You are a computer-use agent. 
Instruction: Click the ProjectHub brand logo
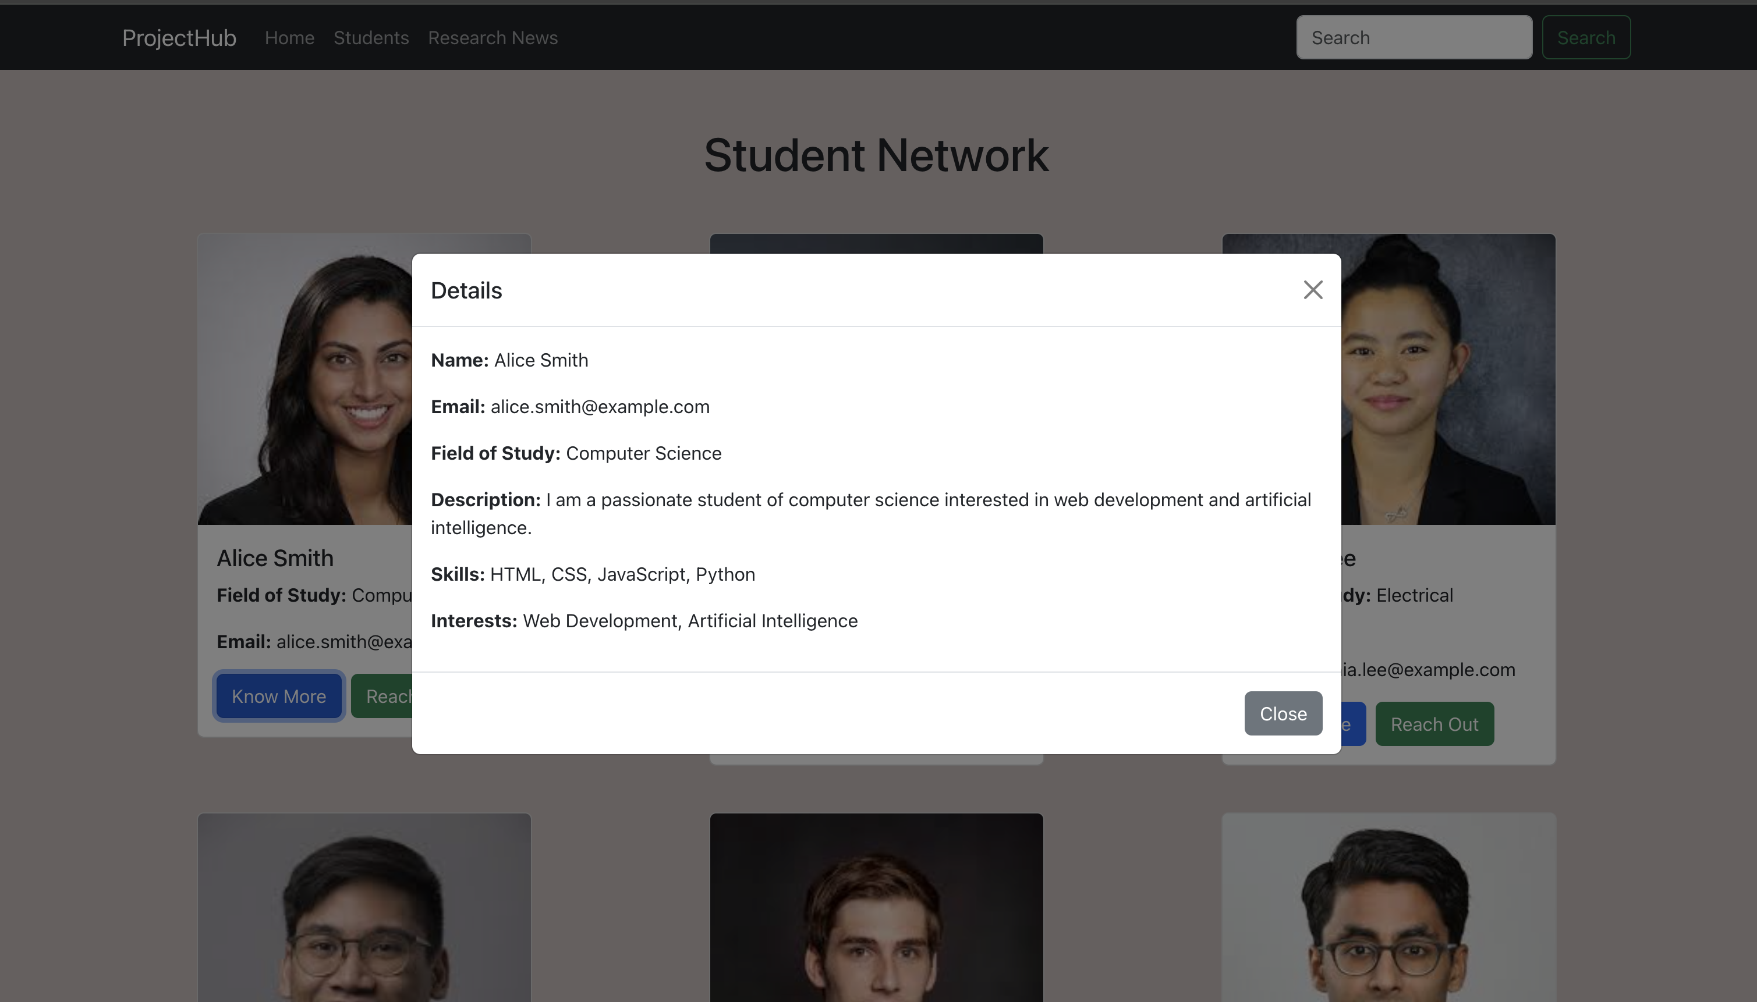coord(179,38)
